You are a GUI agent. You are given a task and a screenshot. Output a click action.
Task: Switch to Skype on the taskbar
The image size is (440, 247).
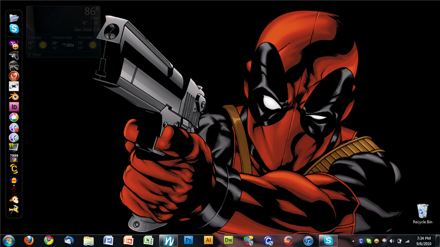tap(328, 240)
